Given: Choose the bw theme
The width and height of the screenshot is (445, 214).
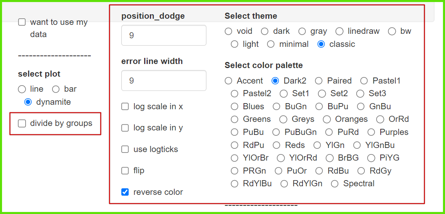Looking at the screenshot, I should tap(392, 31).
